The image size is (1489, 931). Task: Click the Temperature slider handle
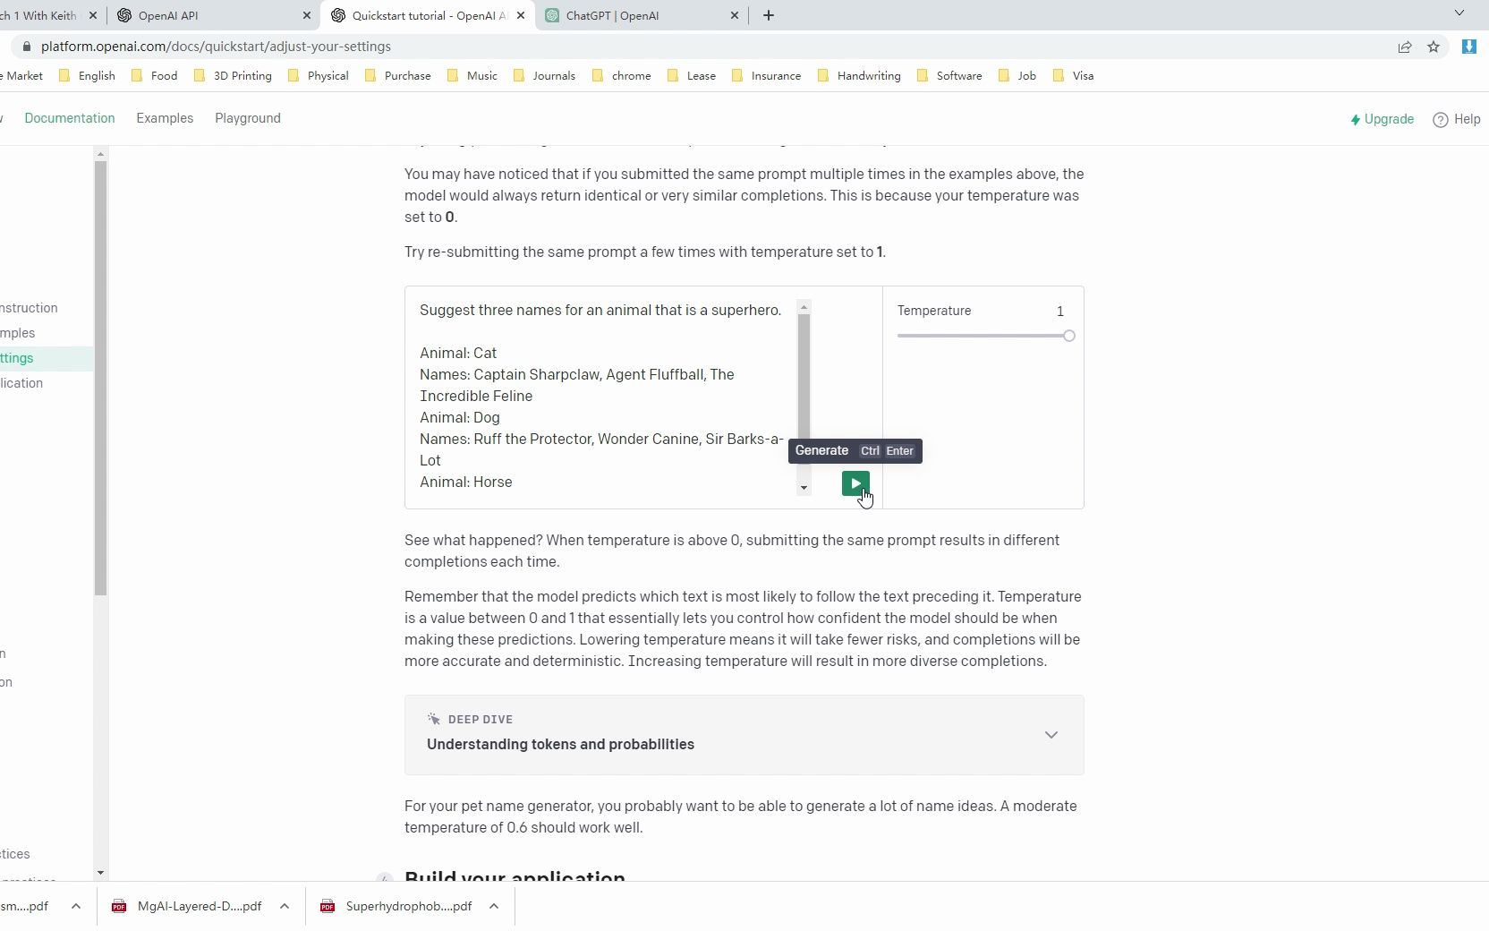(1068, 336)
